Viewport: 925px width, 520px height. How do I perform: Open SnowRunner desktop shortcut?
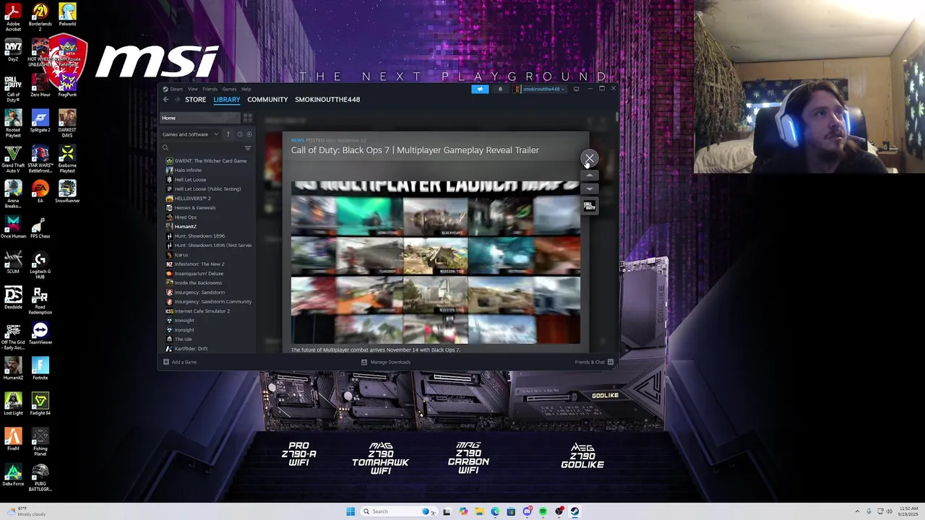coord(67,192)
